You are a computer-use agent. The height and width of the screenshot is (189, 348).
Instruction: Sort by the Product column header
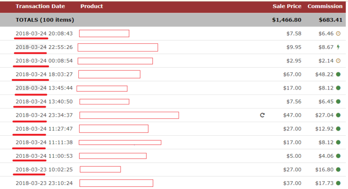coord(92,6)
